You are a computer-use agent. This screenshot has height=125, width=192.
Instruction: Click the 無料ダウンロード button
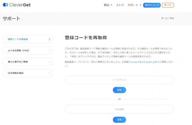[152, 5]
